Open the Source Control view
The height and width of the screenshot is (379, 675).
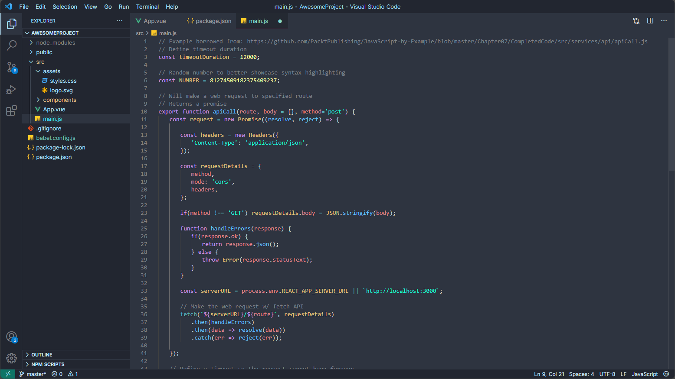(x=12, y=67)
